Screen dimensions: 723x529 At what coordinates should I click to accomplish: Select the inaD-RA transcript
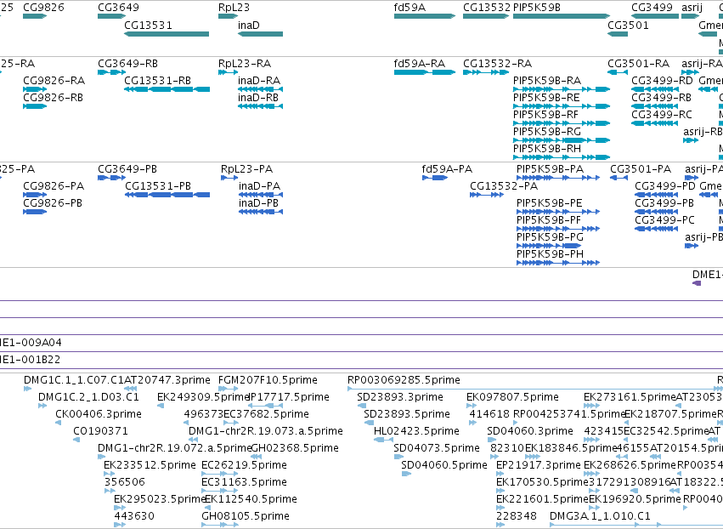click(261, 89)
